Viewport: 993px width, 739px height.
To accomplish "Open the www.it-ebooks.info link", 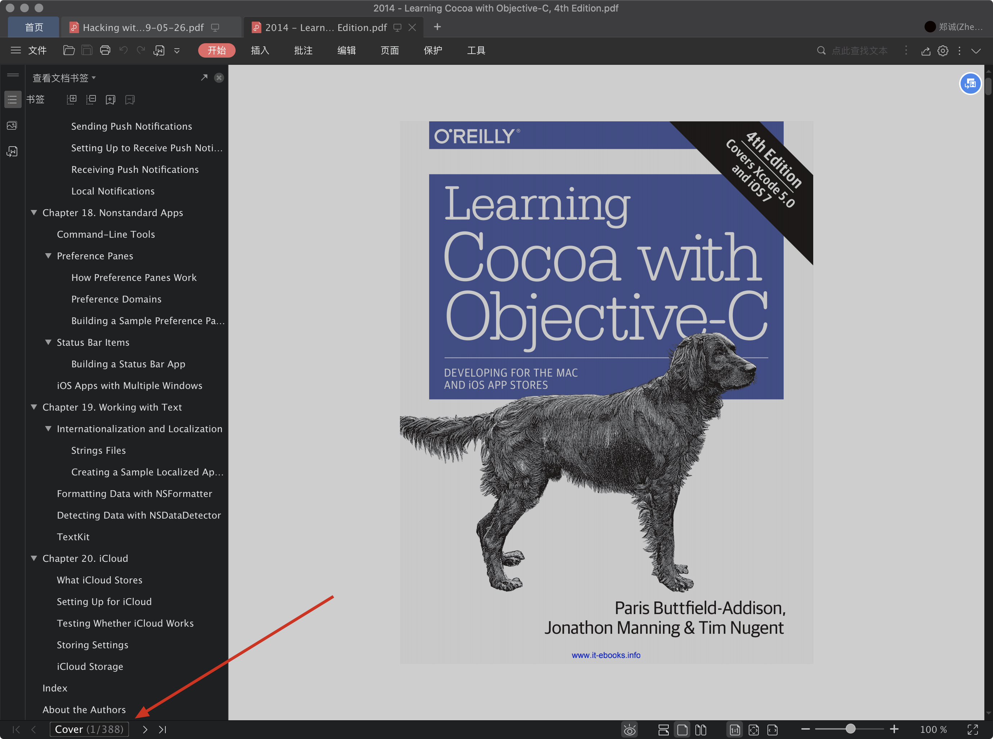I will coord(605,655).
